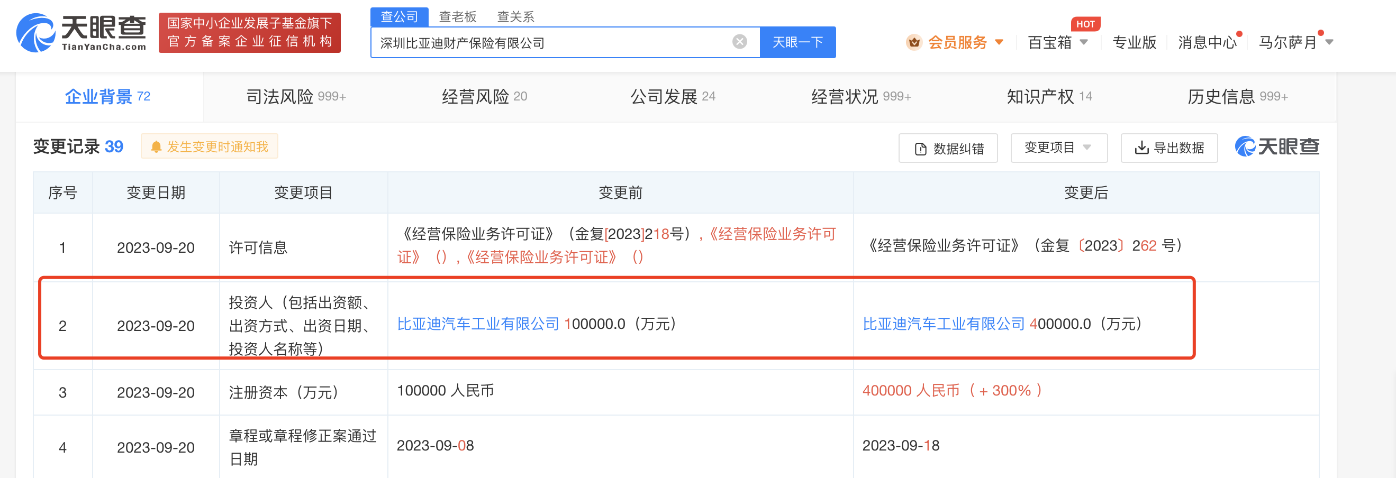The height and width of the screenshot is (478, 1396).
Task: Click the 发生变更时通知我 button
Action: (210, 146)
